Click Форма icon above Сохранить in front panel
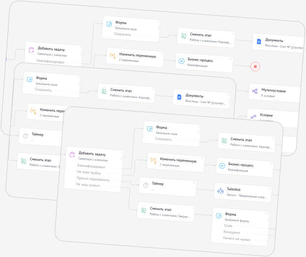The height and width of the screenshot is (257, 306). pyautogui.click(x=150, y=129)
